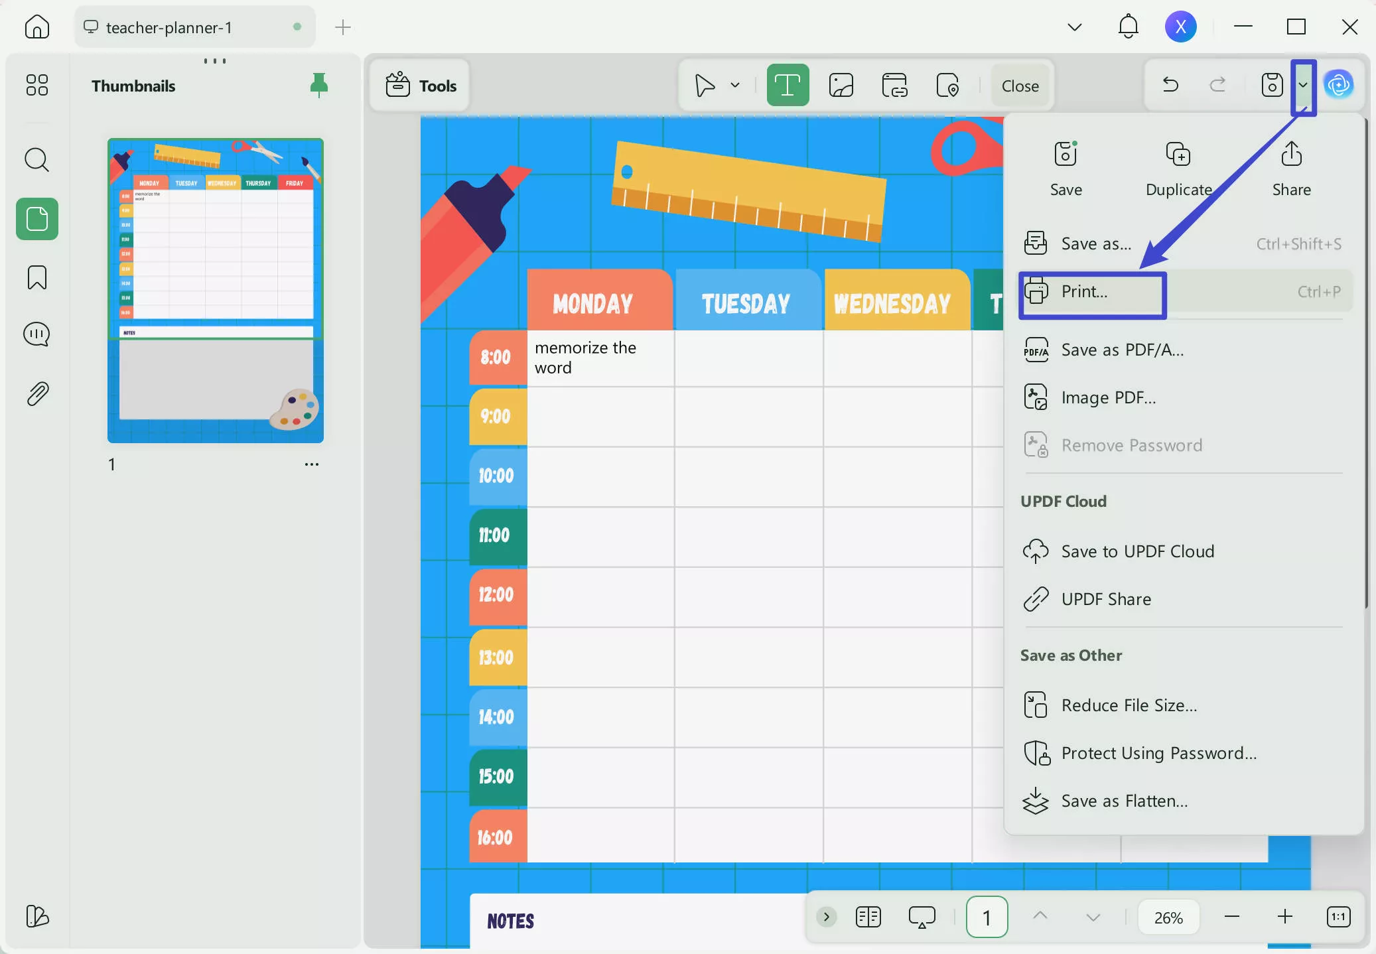
Task: Enable 1:1 actual size view
Action: coord(1337,917)
